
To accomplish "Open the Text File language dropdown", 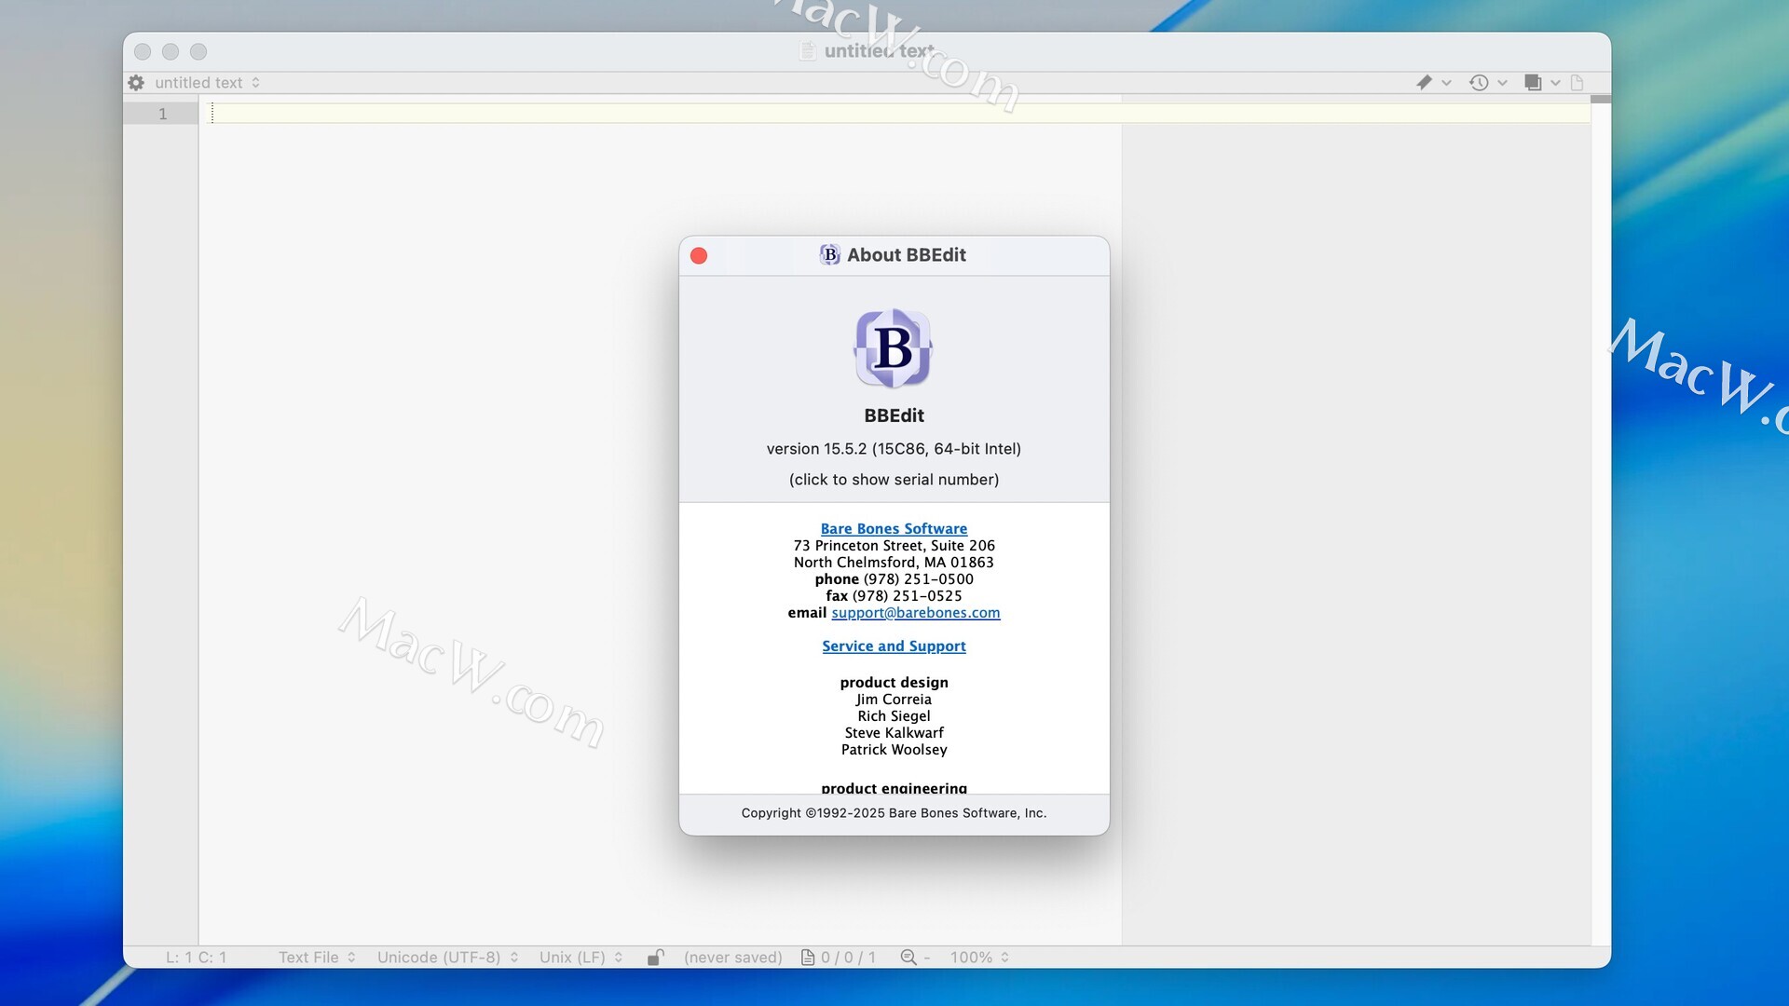I will (317, 957).
